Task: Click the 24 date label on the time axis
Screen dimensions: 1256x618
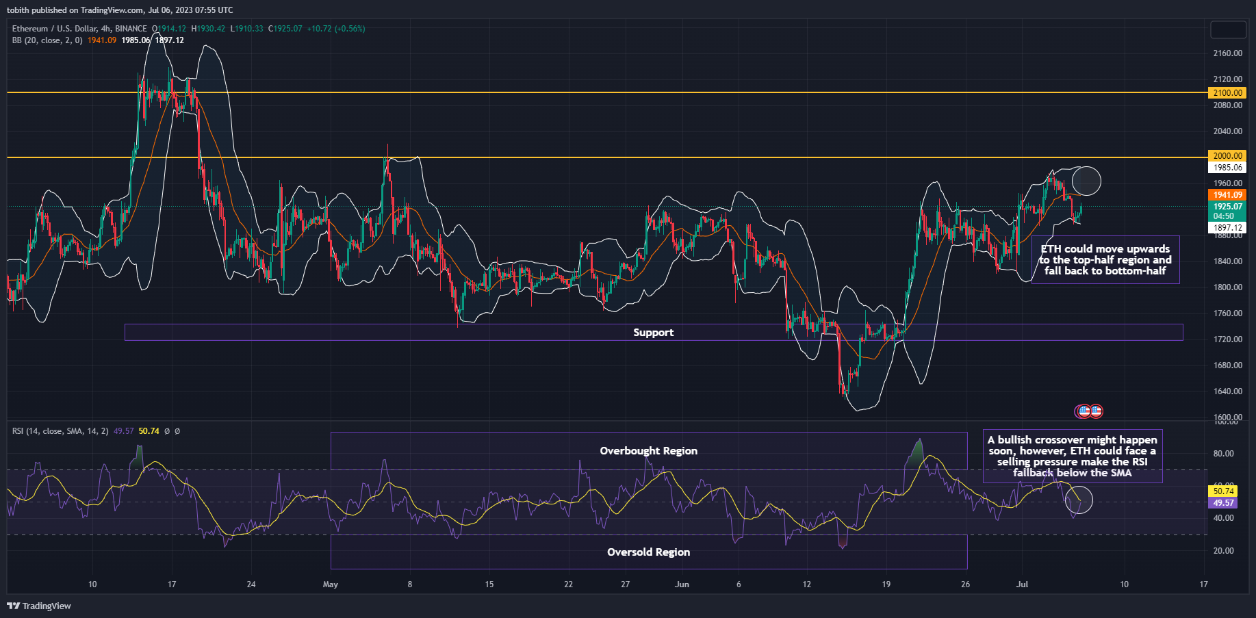Action: click(251, 584)
